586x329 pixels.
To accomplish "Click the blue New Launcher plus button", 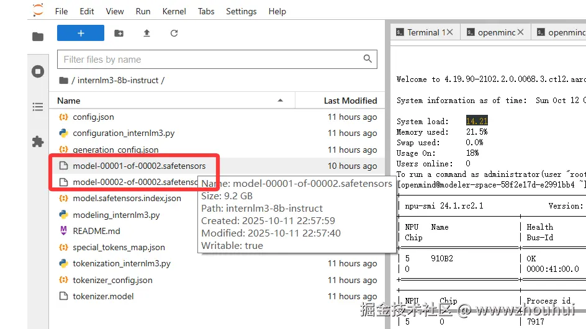I will point(81,33).
